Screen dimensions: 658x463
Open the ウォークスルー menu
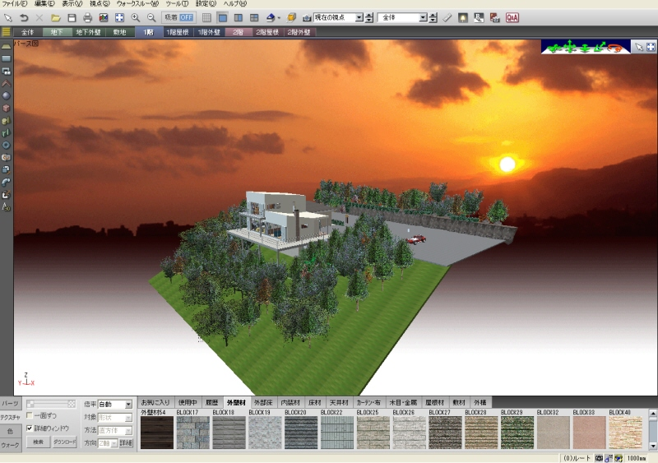coord(137,4)
